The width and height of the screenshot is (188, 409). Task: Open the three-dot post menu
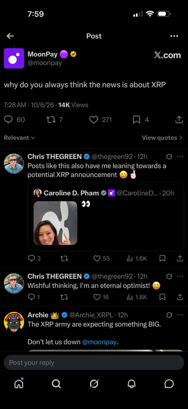pyautogui.click(x=174, y=36)
